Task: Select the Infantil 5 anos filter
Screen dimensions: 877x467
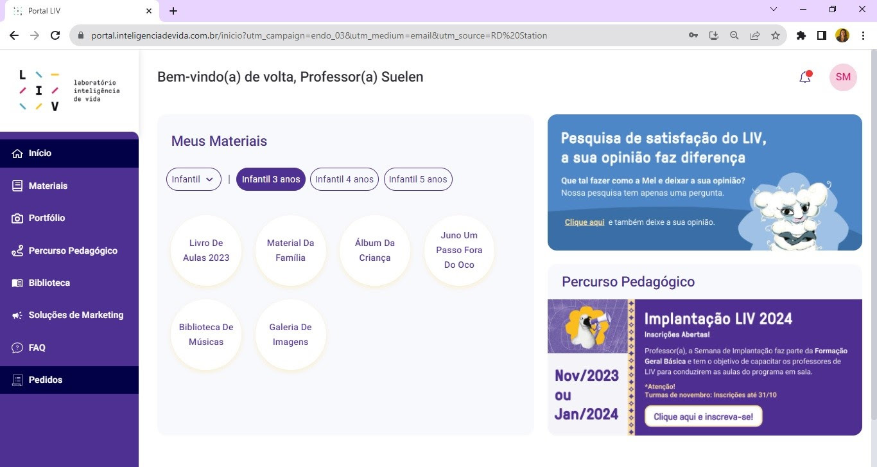Action: coord(418,179)
